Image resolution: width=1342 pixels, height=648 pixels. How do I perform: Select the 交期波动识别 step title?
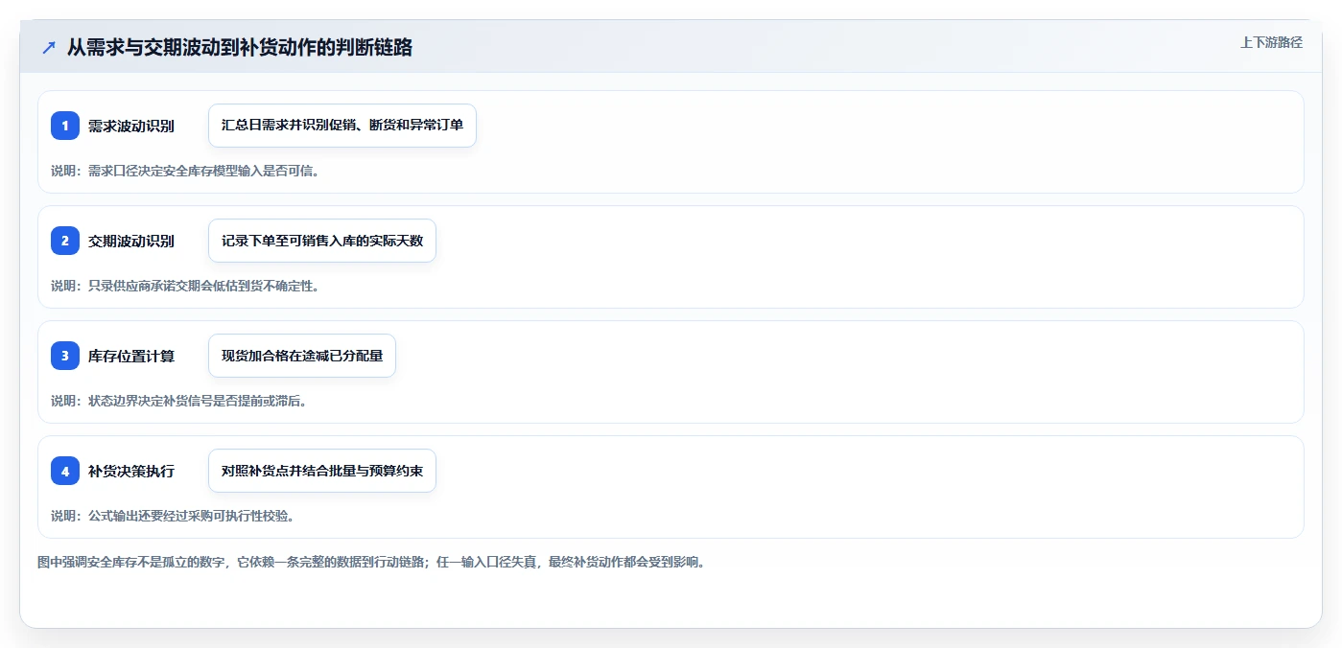click(131, 241)
